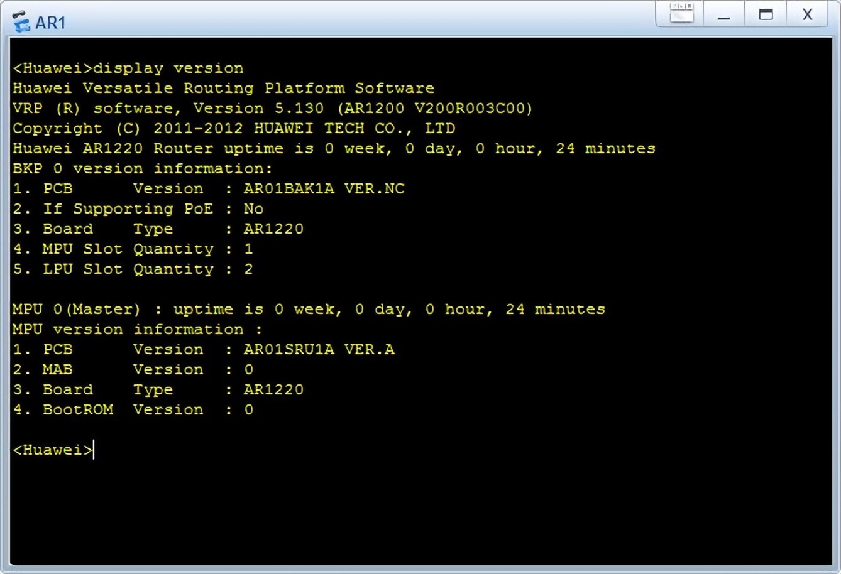
Task: Click 'MPU Slot Quantity : 1' line
Action: coord(133,249)
